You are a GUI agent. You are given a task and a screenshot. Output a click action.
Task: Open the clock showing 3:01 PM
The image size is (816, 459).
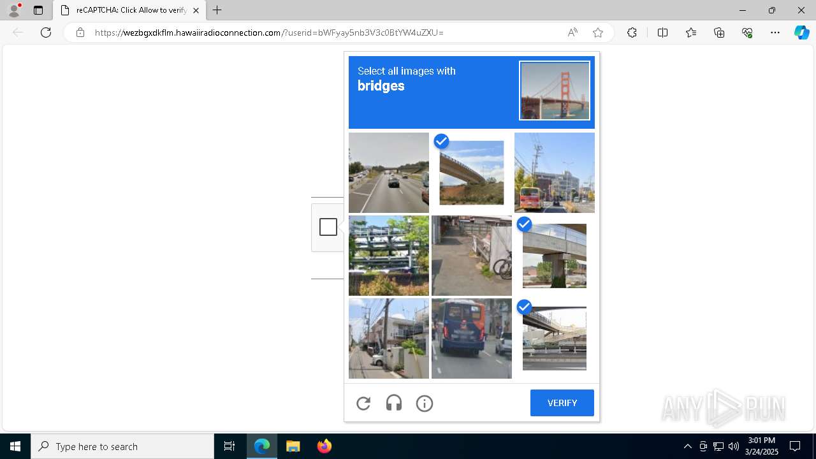point(762,446)
